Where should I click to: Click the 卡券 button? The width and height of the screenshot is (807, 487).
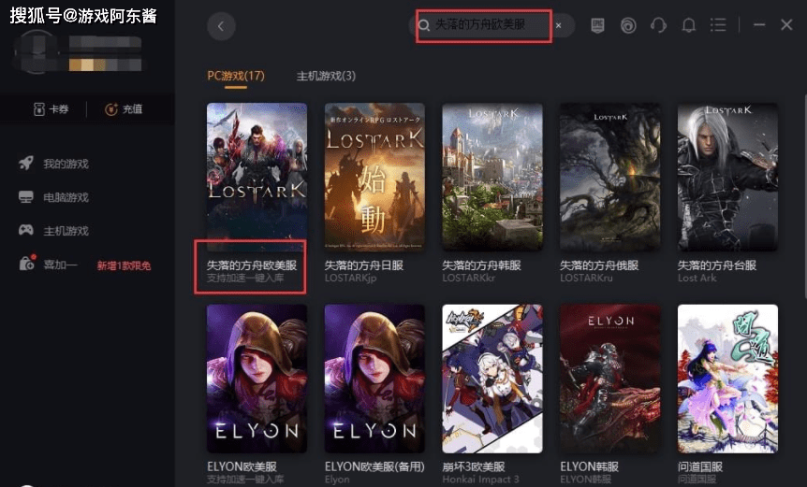coord(51,109)
